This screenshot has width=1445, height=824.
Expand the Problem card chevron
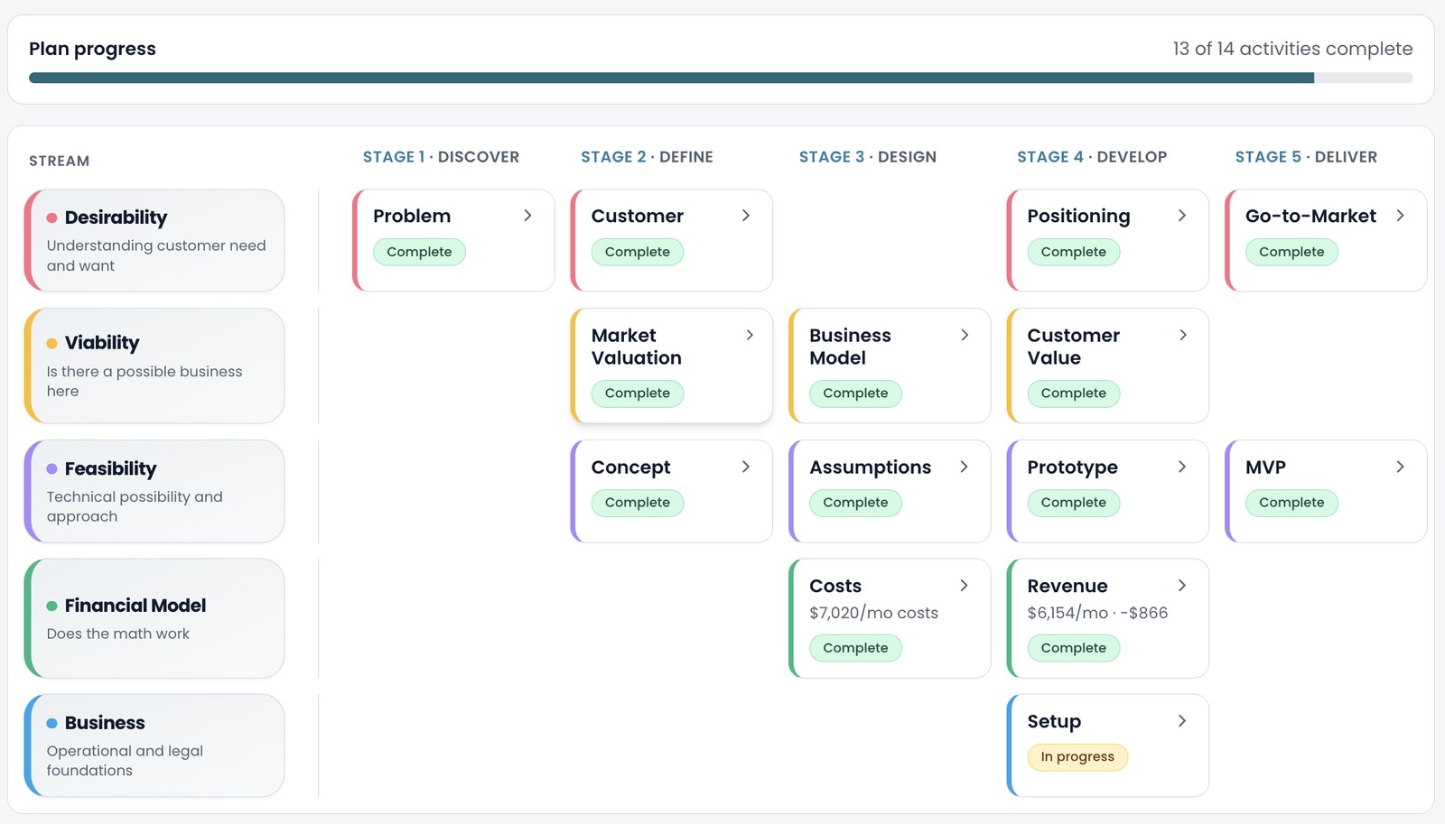527,216
